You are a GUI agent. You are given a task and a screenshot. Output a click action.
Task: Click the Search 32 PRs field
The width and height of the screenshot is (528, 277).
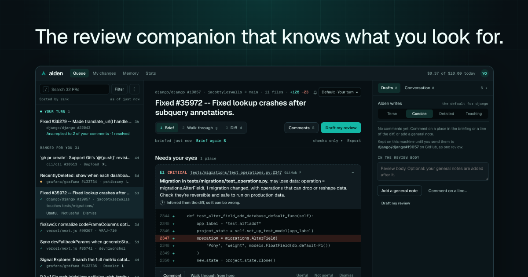pos(74,89)
